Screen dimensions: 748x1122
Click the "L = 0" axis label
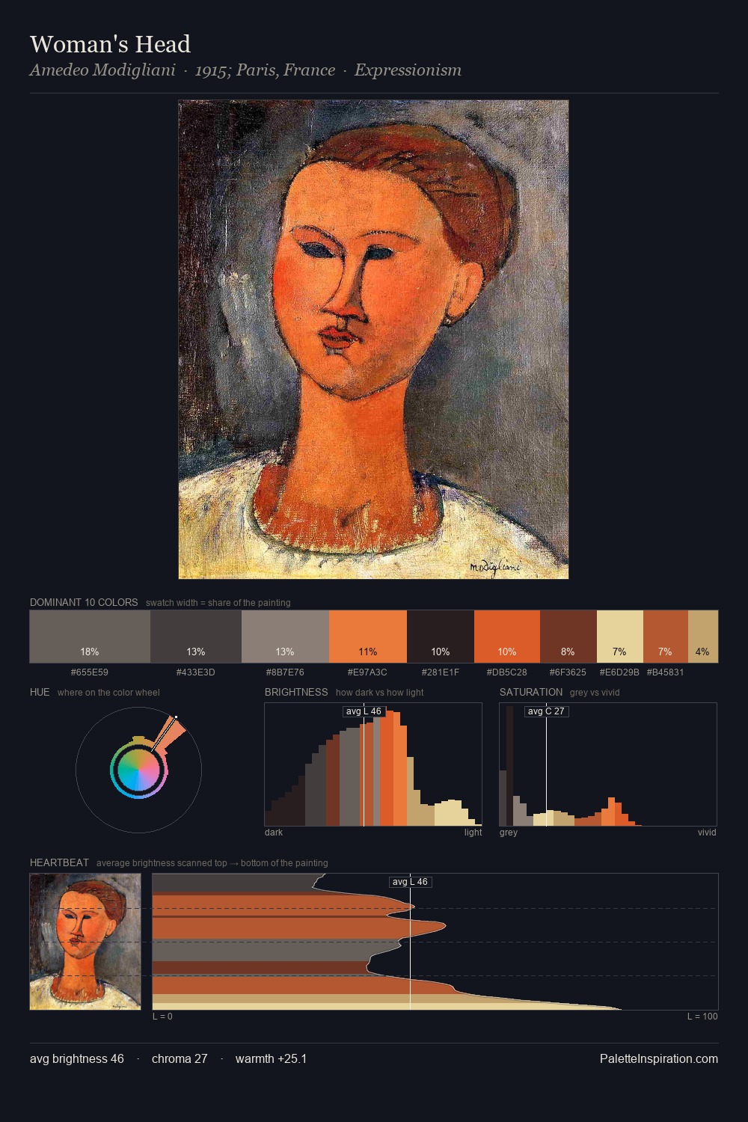click(162, 1017)
